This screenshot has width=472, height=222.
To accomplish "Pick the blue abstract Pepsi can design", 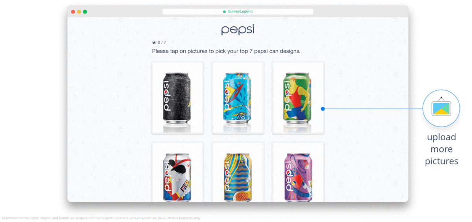I will point(238,98).
